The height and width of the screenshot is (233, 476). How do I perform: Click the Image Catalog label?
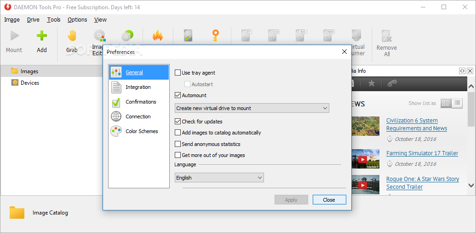[x=51, y=213]
